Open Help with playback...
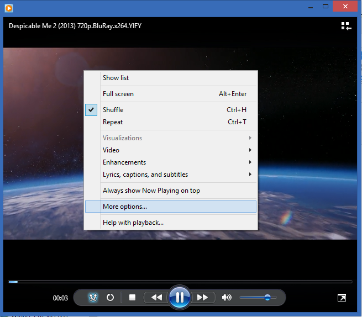 coord(171,223)
